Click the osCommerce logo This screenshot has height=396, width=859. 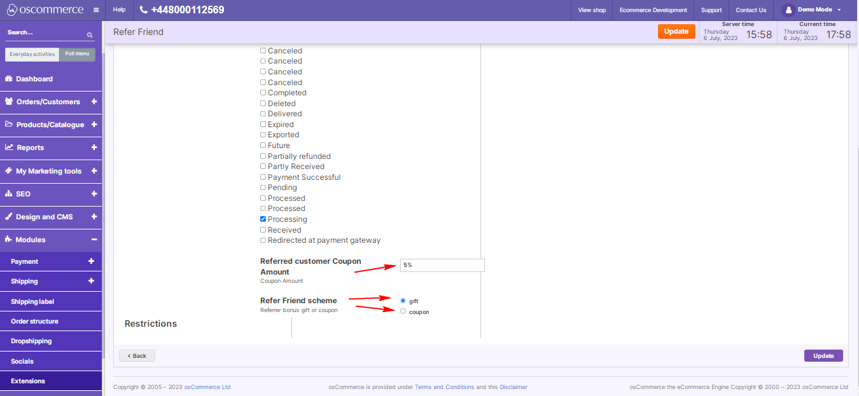coord(45,10)
